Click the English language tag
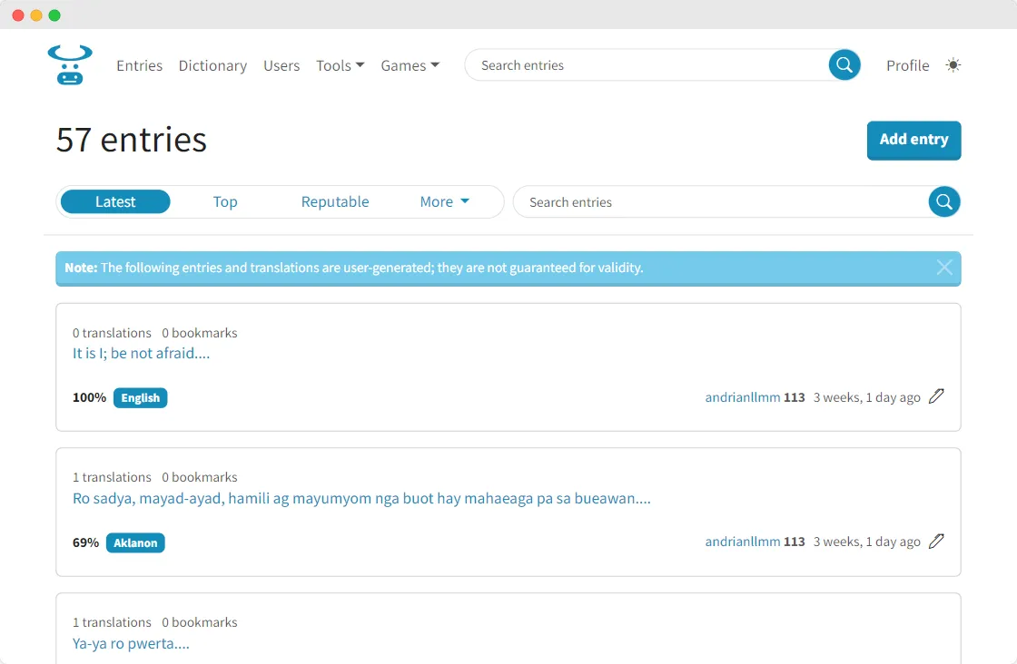This screenshot has height=664, width=1017. [140, 397]
